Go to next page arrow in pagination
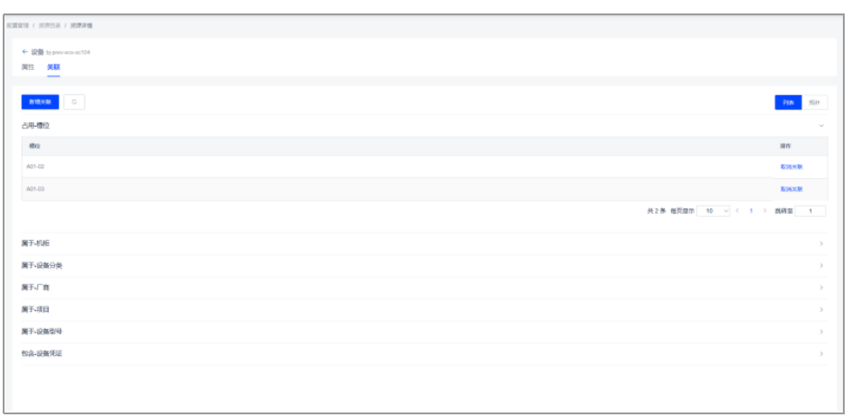851x417 pixels. point(765,211)
